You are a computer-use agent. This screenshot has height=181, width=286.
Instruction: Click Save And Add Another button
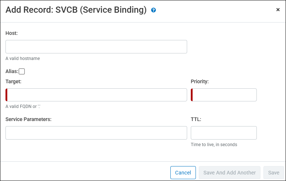[x=229, y=173]
